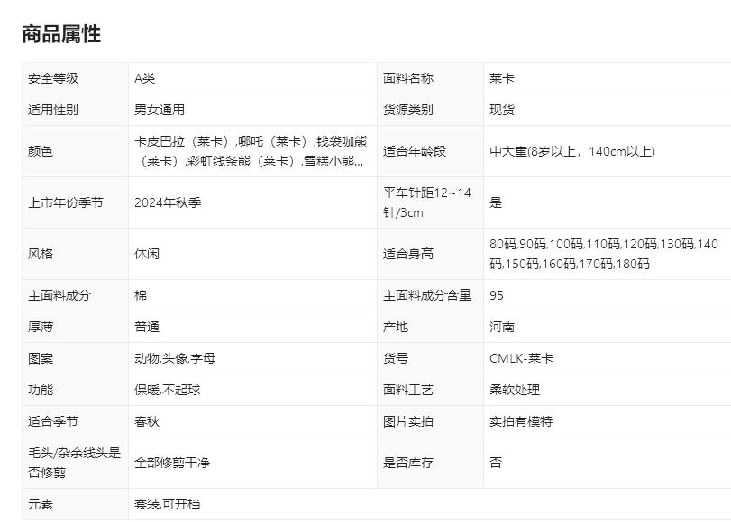Select the 现货 value under 货源类别

click(x=502, y=110)
